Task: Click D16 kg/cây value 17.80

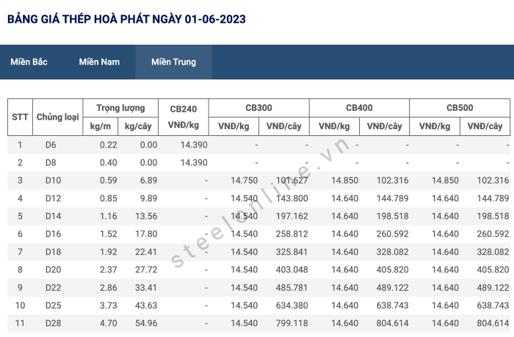Action: tap(146, 233)
